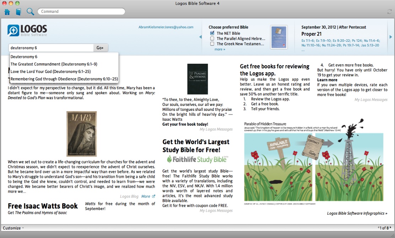Click the Logos Bible Software logo
Viewport: 395px width, 238px height.
coord(27,30)
